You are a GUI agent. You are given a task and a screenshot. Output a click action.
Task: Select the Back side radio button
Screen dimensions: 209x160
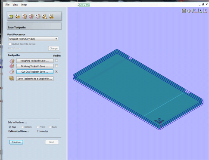50,127
